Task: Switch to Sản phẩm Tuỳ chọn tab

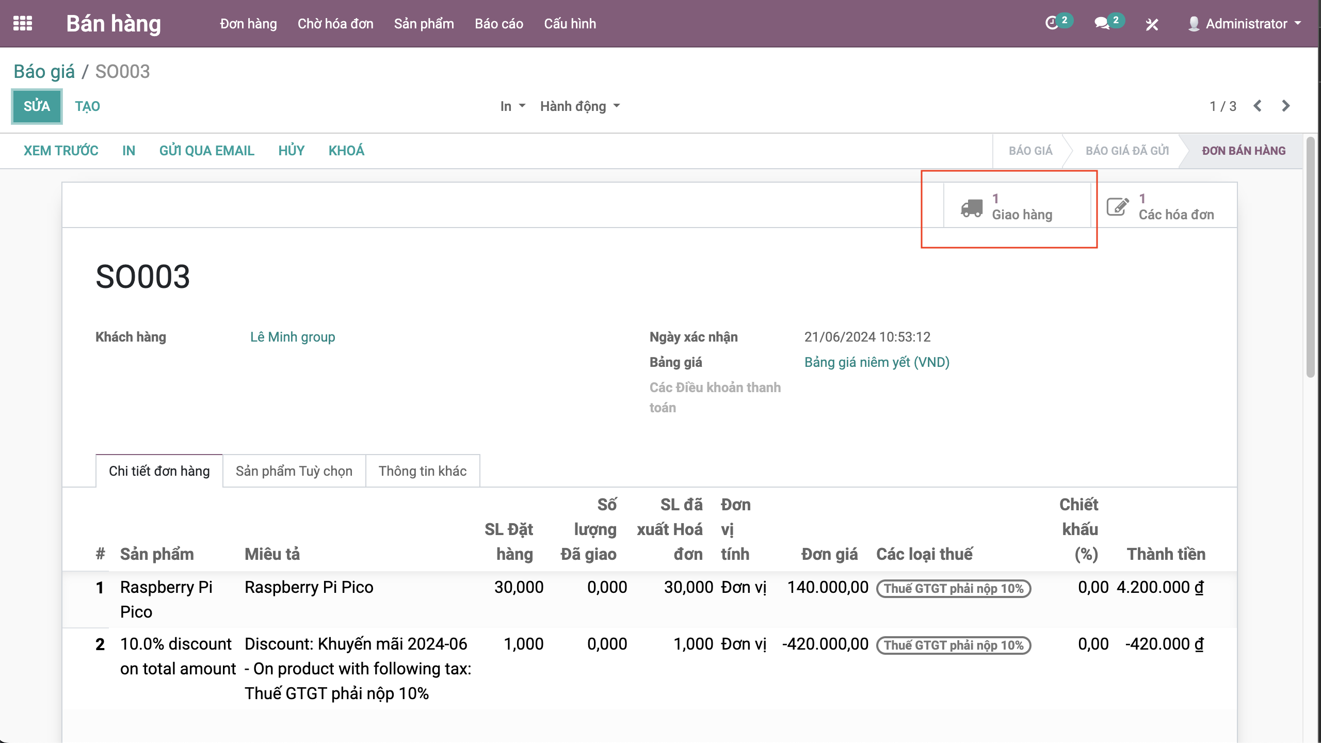Action: (294, 471)
